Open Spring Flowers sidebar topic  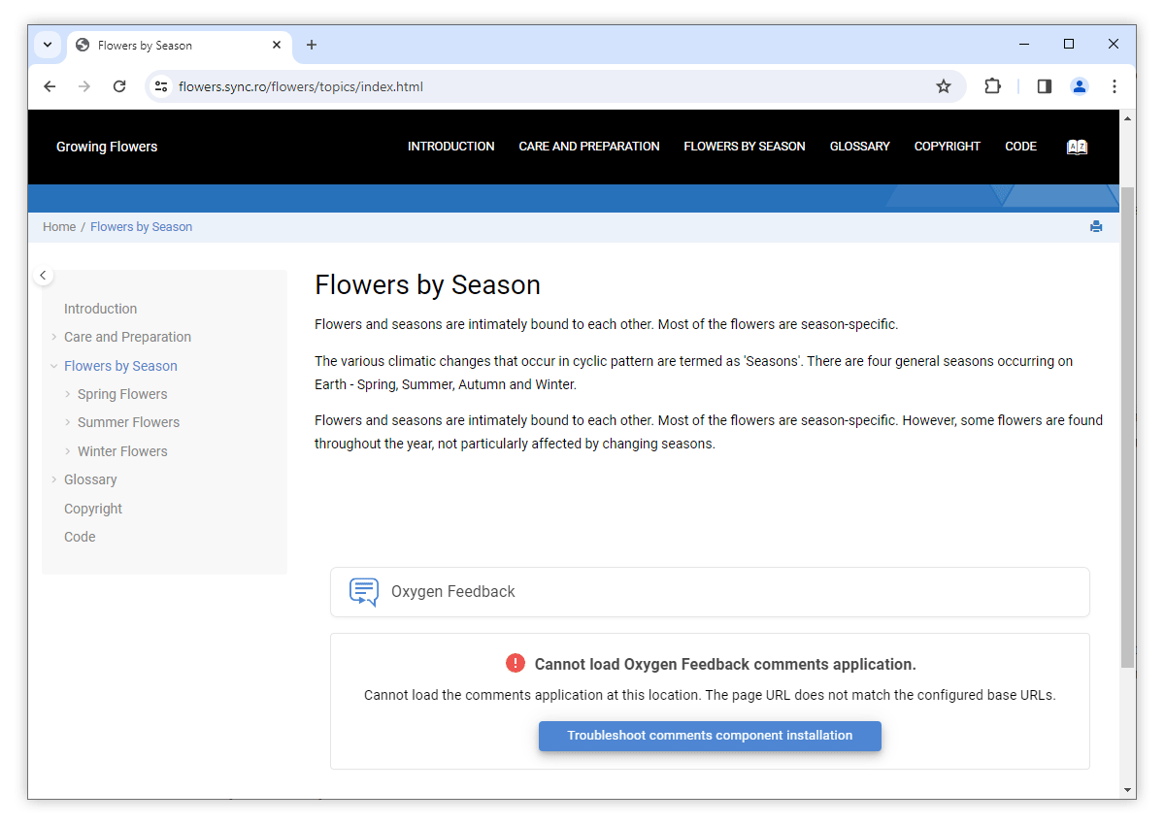click(x=122, y=394)
